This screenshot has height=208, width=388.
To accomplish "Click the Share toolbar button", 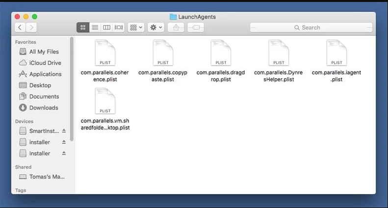I will (176, 27).
